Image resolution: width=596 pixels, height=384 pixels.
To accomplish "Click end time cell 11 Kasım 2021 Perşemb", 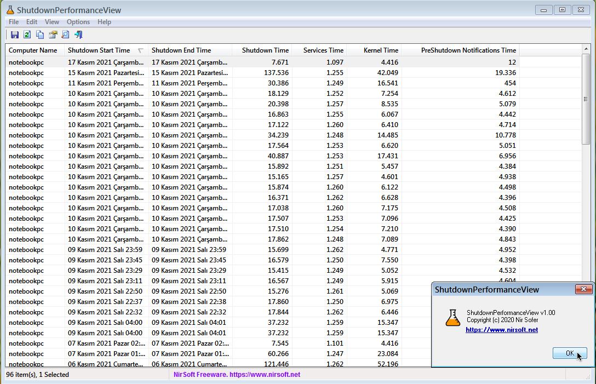I will coord(190,83).
